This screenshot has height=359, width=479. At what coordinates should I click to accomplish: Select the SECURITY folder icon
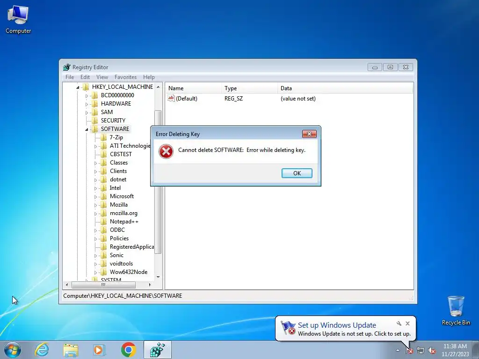94,120
